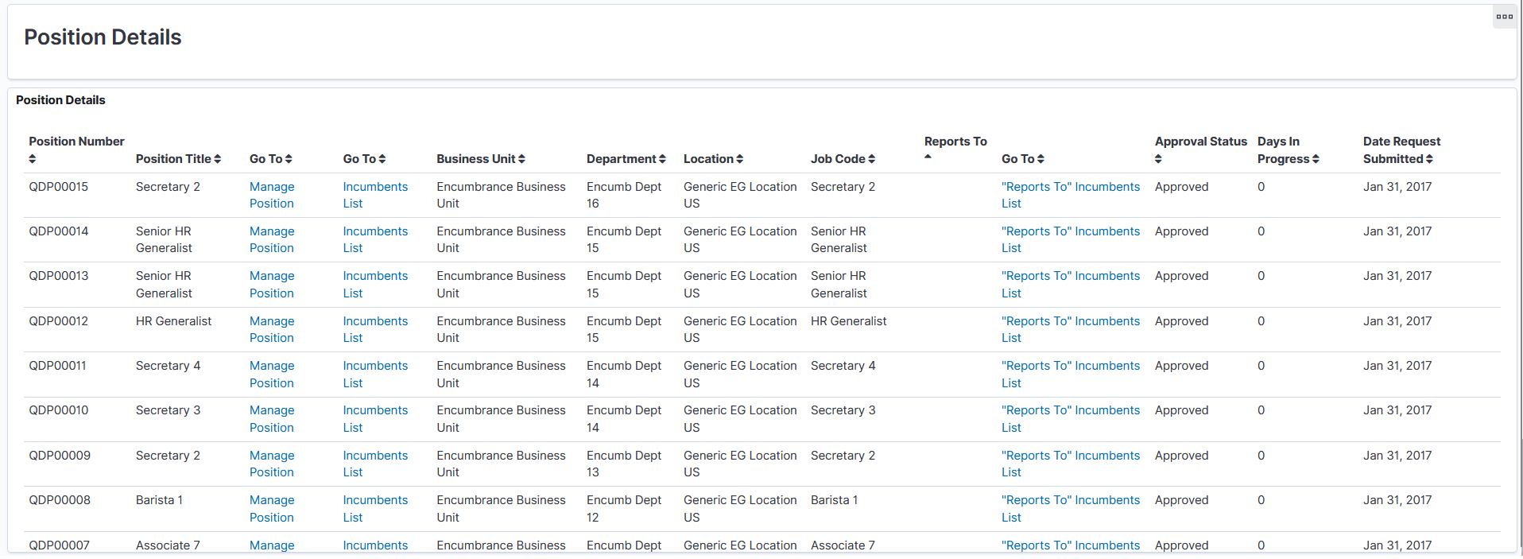Select Generic EG Location US for QDP00011

coord(740,375)
